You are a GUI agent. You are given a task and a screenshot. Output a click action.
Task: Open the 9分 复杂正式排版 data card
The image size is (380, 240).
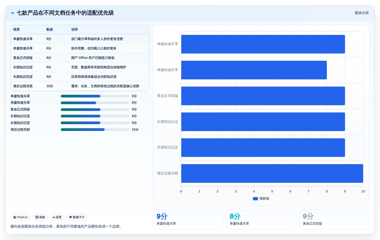coord(334,219)
